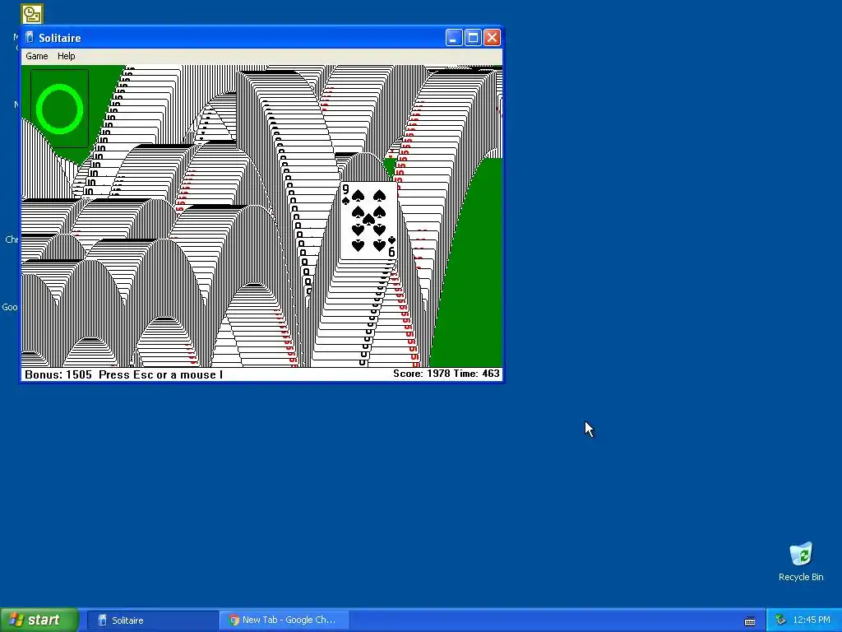Open the Game menu in Solitaire
The height and width of the screenshot is (632, 842).
[36, 56]
